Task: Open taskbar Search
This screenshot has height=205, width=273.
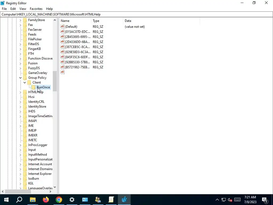Action: (x=19, y=200)
